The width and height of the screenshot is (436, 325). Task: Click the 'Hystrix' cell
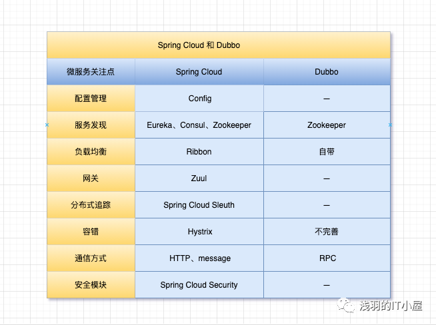click(199, 232)
